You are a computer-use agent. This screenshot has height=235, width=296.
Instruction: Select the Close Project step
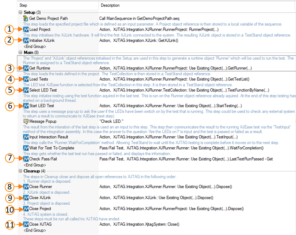coord(40,209)
